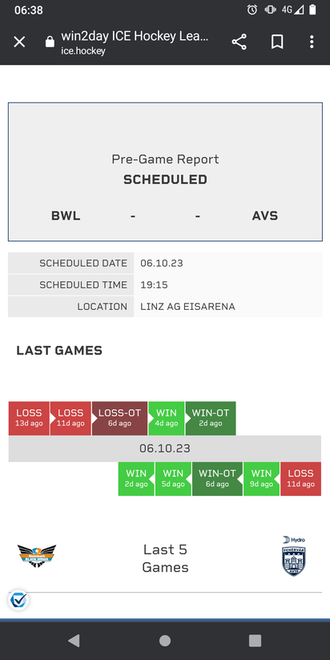330x660 pixels.
Task: Share the page via share icon
Action: (239, 42)
